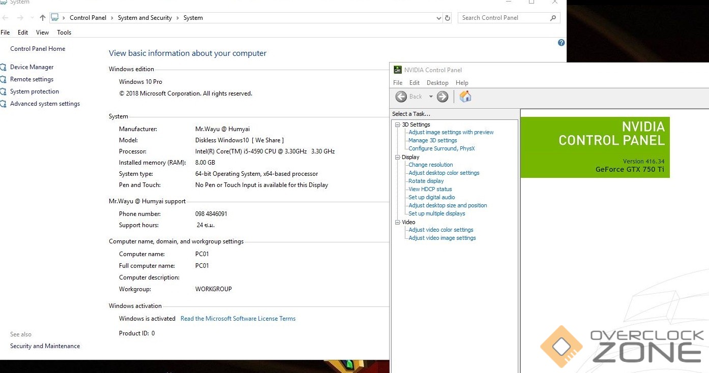Open the Tools menu in Control Panel

tap(64, 33)
